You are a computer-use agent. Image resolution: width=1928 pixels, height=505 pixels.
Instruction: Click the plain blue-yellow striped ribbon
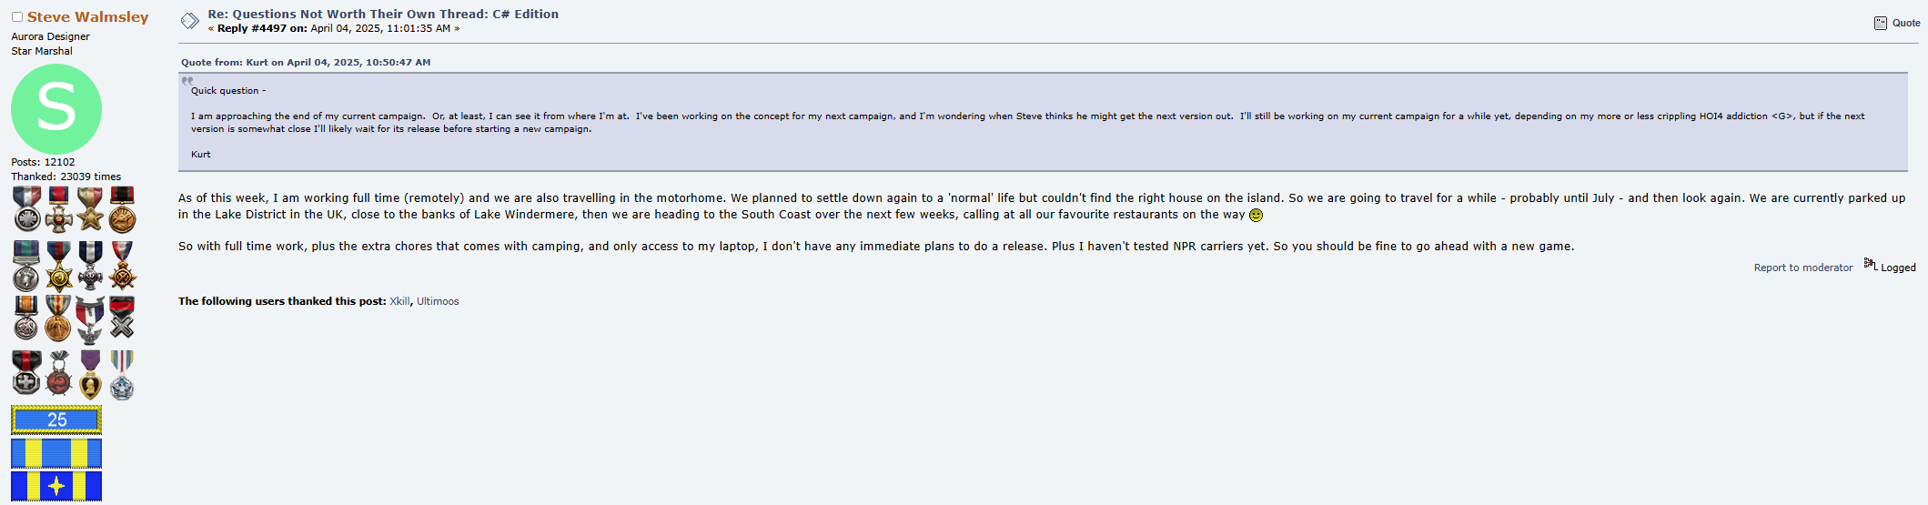click(56, 453)
